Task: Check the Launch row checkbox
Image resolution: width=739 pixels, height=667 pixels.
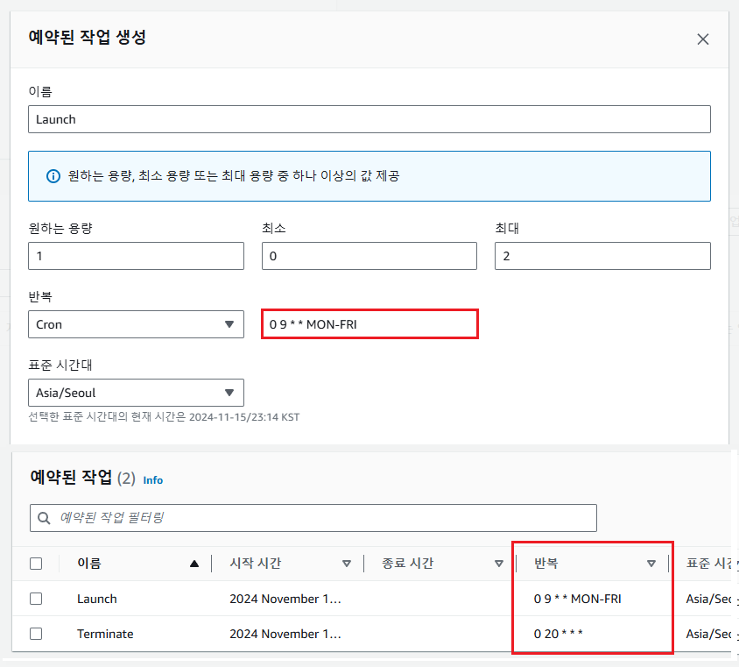Action: (36, 599)
